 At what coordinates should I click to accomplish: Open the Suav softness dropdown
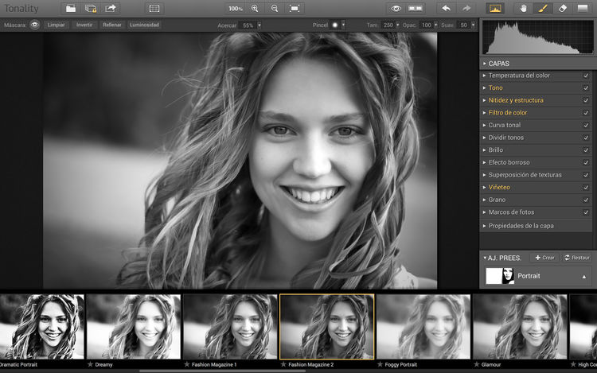(474, 25)
